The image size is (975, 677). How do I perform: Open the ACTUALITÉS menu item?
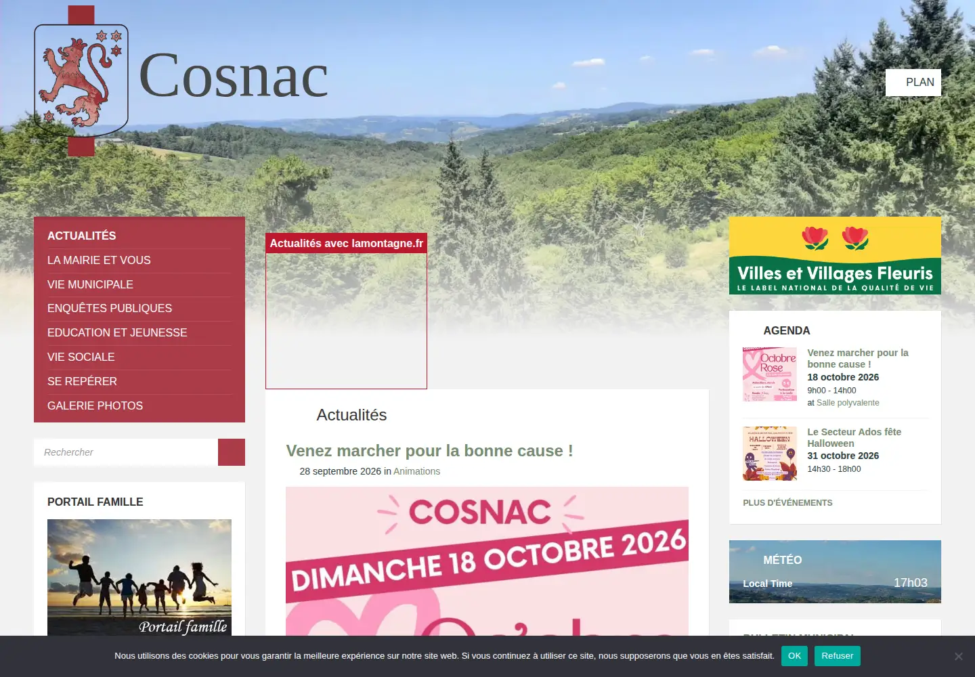[x=81, y=236]
